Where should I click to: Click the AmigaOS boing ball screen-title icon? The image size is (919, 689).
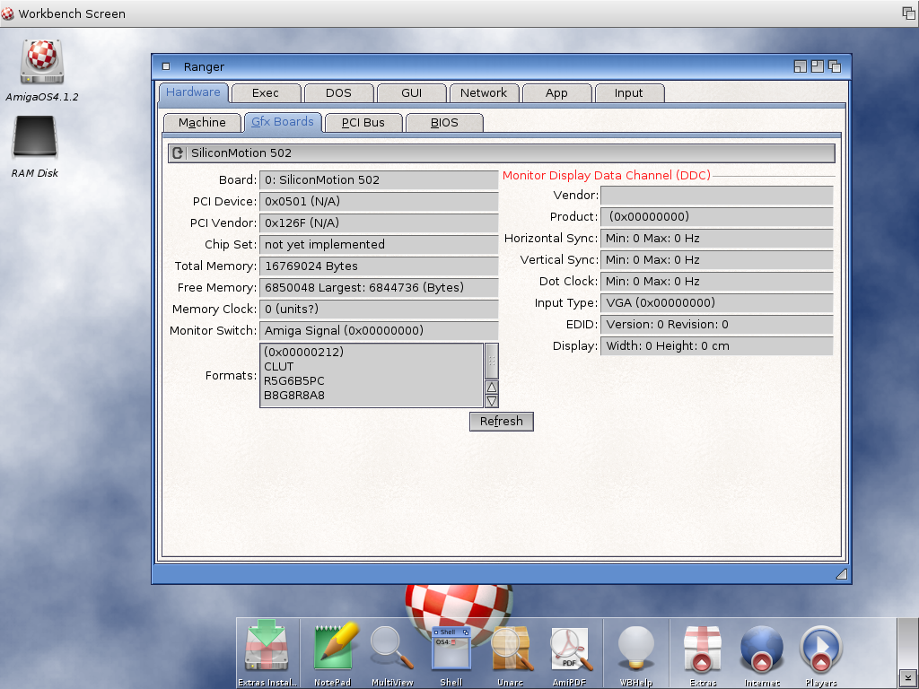tap(7, 13)
